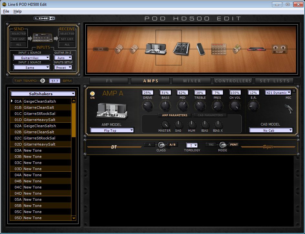Click the SAG knob
305x234 pixels.
pos(178,124)
